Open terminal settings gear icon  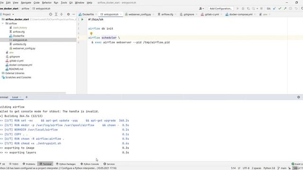tap(299, 97)
